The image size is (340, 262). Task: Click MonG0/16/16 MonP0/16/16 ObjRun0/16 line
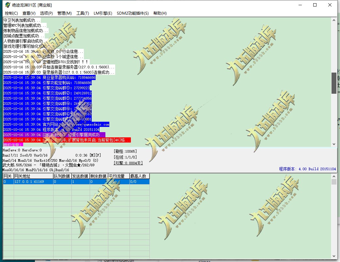pyautogui.click(x=36, y=170)
